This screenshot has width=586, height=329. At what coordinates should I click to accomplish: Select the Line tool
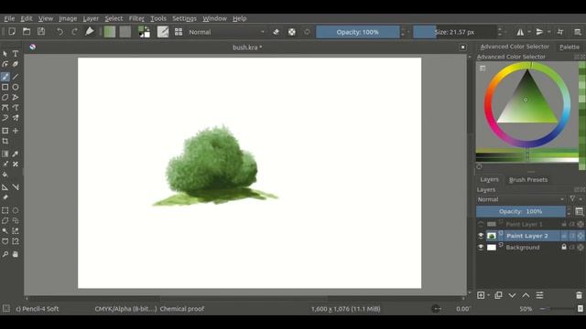click(16, 77)
